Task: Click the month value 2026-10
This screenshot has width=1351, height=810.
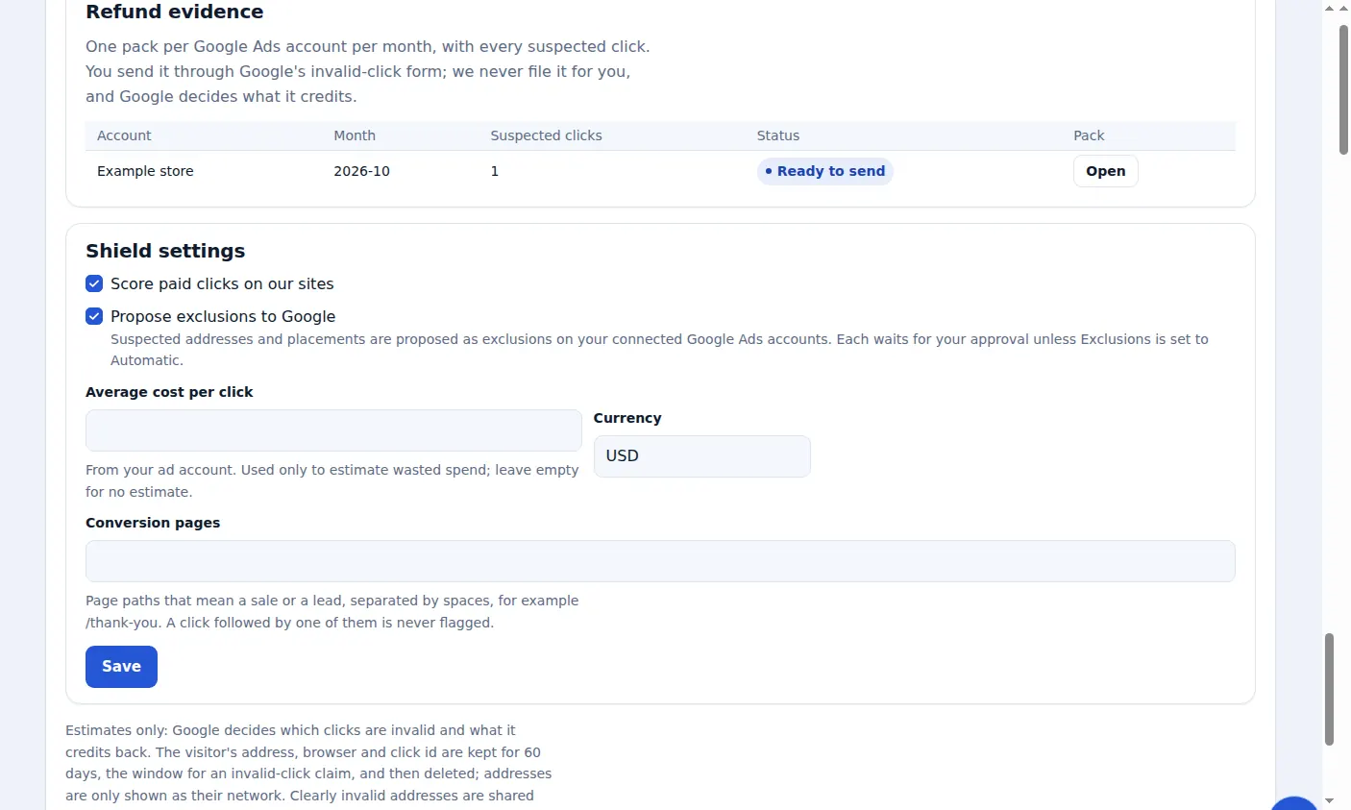Action: click(x=361, y=171)
